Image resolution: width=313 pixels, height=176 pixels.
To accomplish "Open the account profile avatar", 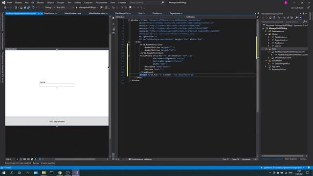I will (x=286, y=2).
